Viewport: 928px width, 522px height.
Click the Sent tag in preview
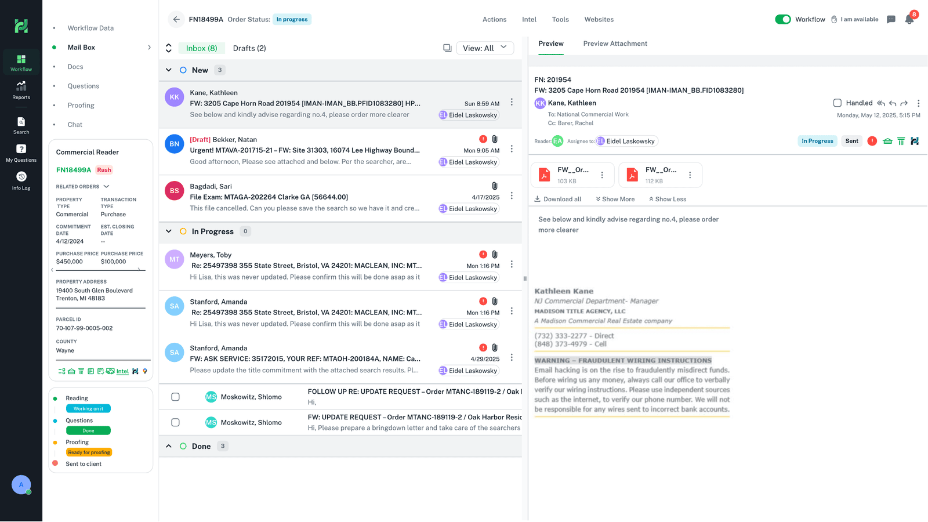[851, 141]
